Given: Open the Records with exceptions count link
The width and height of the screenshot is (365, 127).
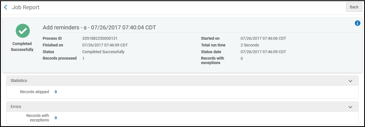Looking at the screenshot, I should click(56, 118).
